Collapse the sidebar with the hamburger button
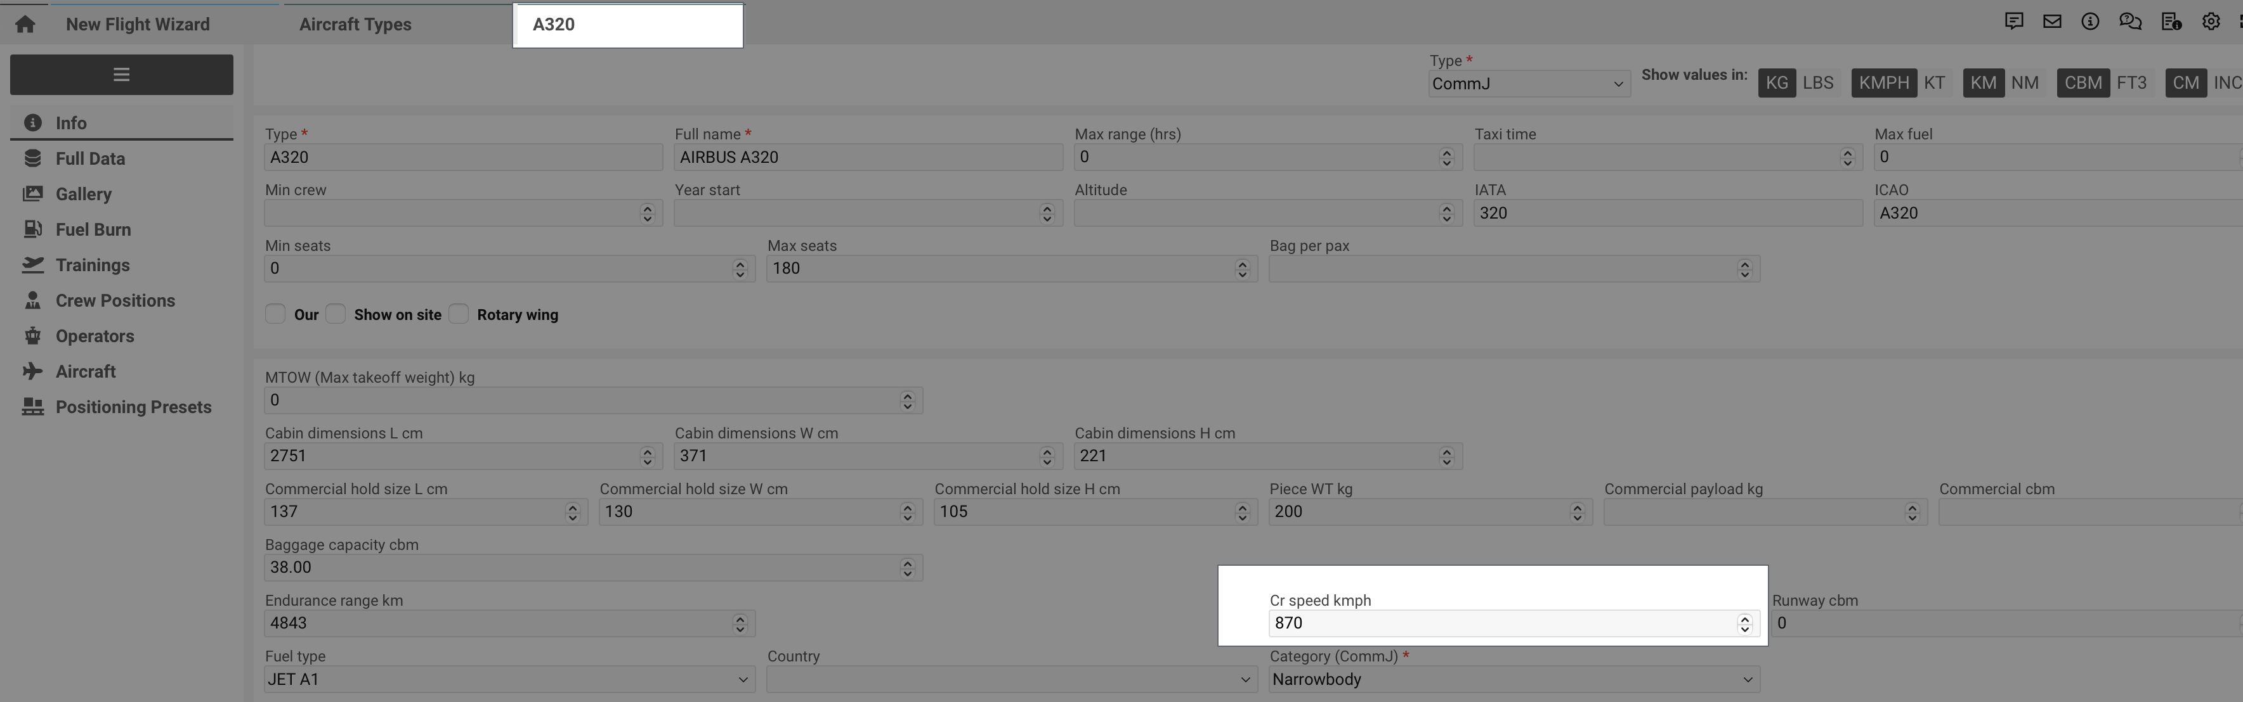 (121, 75)
